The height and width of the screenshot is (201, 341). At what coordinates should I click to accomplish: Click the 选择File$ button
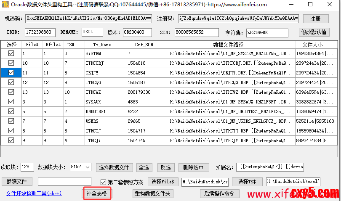pos(163,182)
